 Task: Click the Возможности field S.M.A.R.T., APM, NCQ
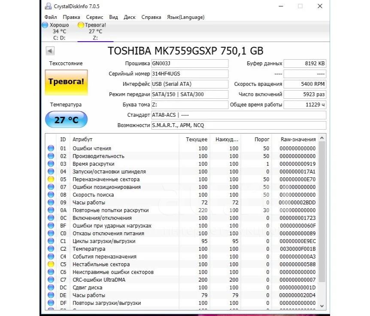click(239, 125)
